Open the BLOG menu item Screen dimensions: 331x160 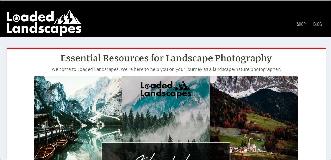pos(317,24)
